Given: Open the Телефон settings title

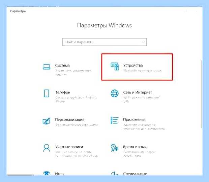Looking at the screenshot, I should [63, 92].
